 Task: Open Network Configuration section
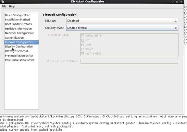21,33
